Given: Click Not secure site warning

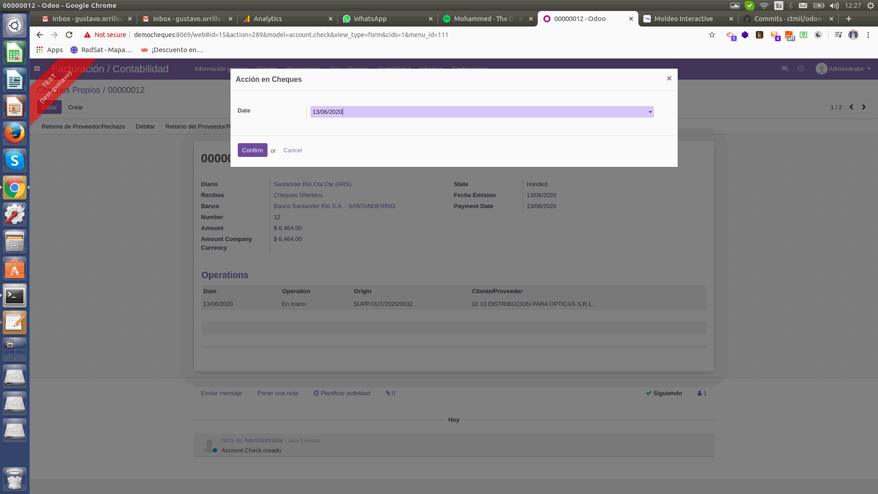Looking at the screenshot, I should pyautogui.click(x=105, y=35).
